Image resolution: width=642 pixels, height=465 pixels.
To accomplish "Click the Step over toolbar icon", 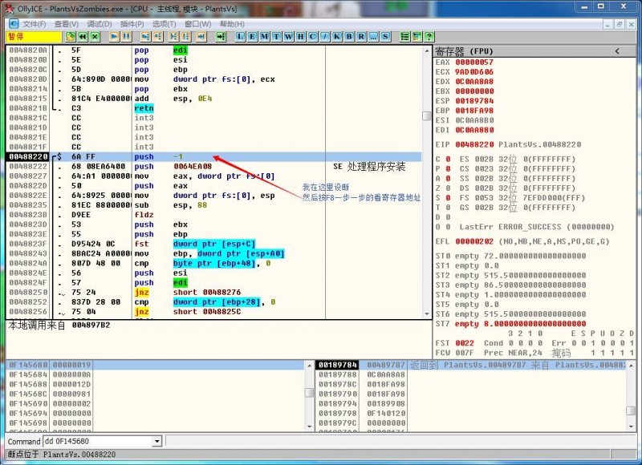I will point(157,37).
